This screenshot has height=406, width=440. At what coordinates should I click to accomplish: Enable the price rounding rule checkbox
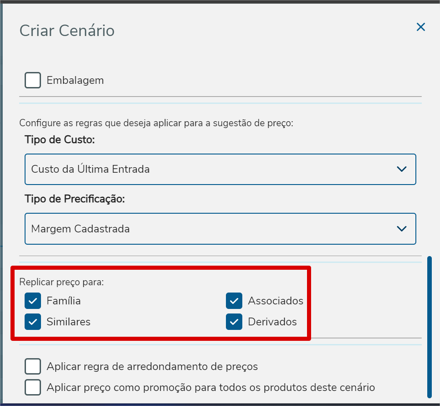(33, 366)
